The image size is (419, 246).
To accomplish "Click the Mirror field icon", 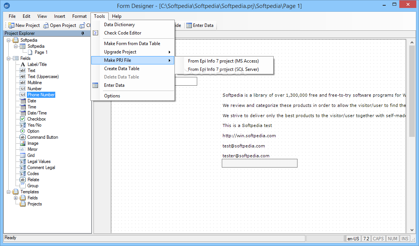I will (23, 149).
